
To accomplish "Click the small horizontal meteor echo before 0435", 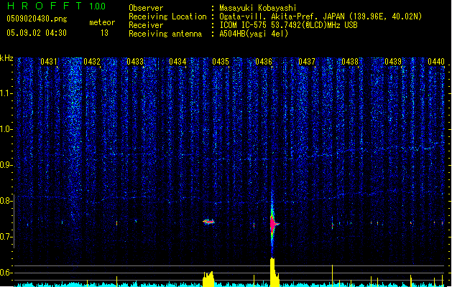I will pos(208,222).
